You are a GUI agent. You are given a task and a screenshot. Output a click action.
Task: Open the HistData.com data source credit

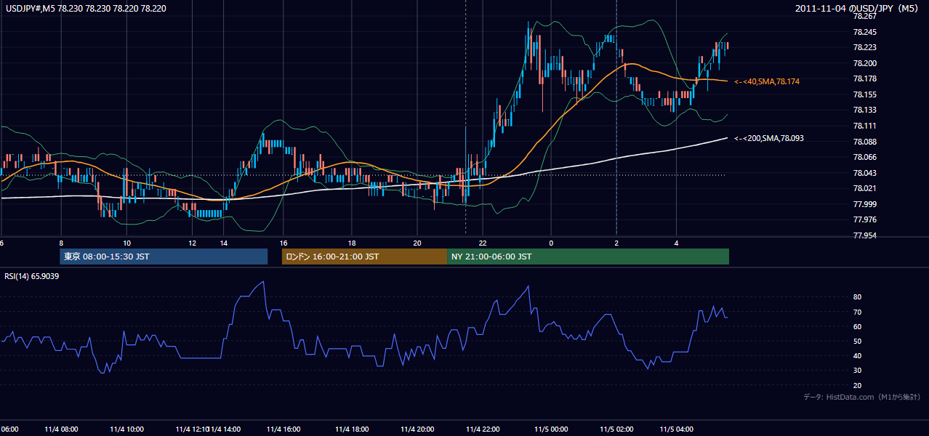(862, 397)
